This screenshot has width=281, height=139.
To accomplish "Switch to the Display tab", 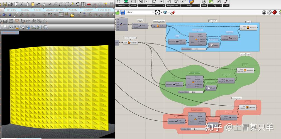I will coord(25,10).
